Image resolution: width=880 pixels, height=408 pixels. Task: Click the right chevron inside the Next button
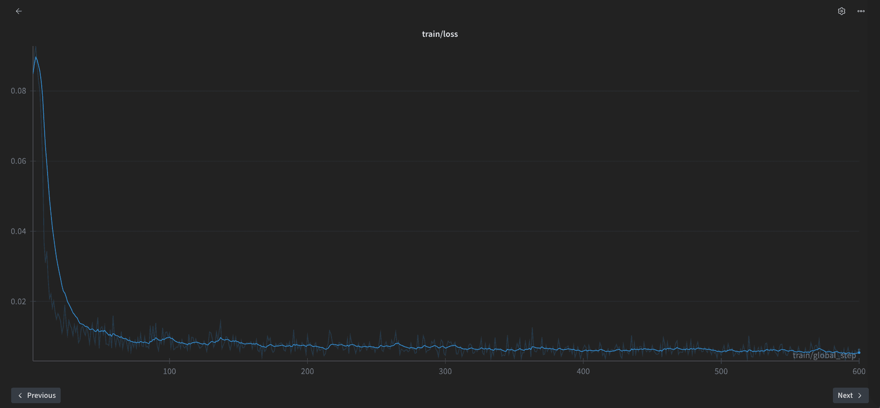pyautogui.click(x=860, y=395)
